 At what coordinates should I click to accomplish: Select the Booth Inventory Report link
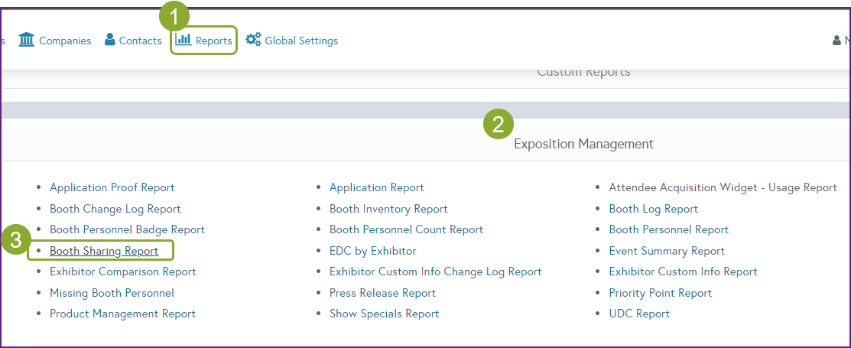(388, 209)
